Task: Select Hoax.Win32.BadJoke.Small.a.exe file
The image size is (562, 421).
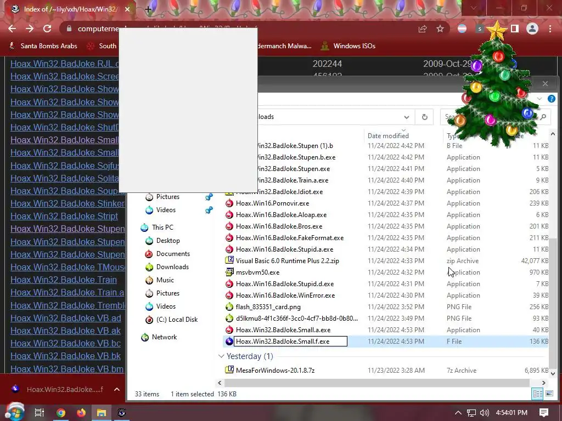Action: (x=283, y=329)
